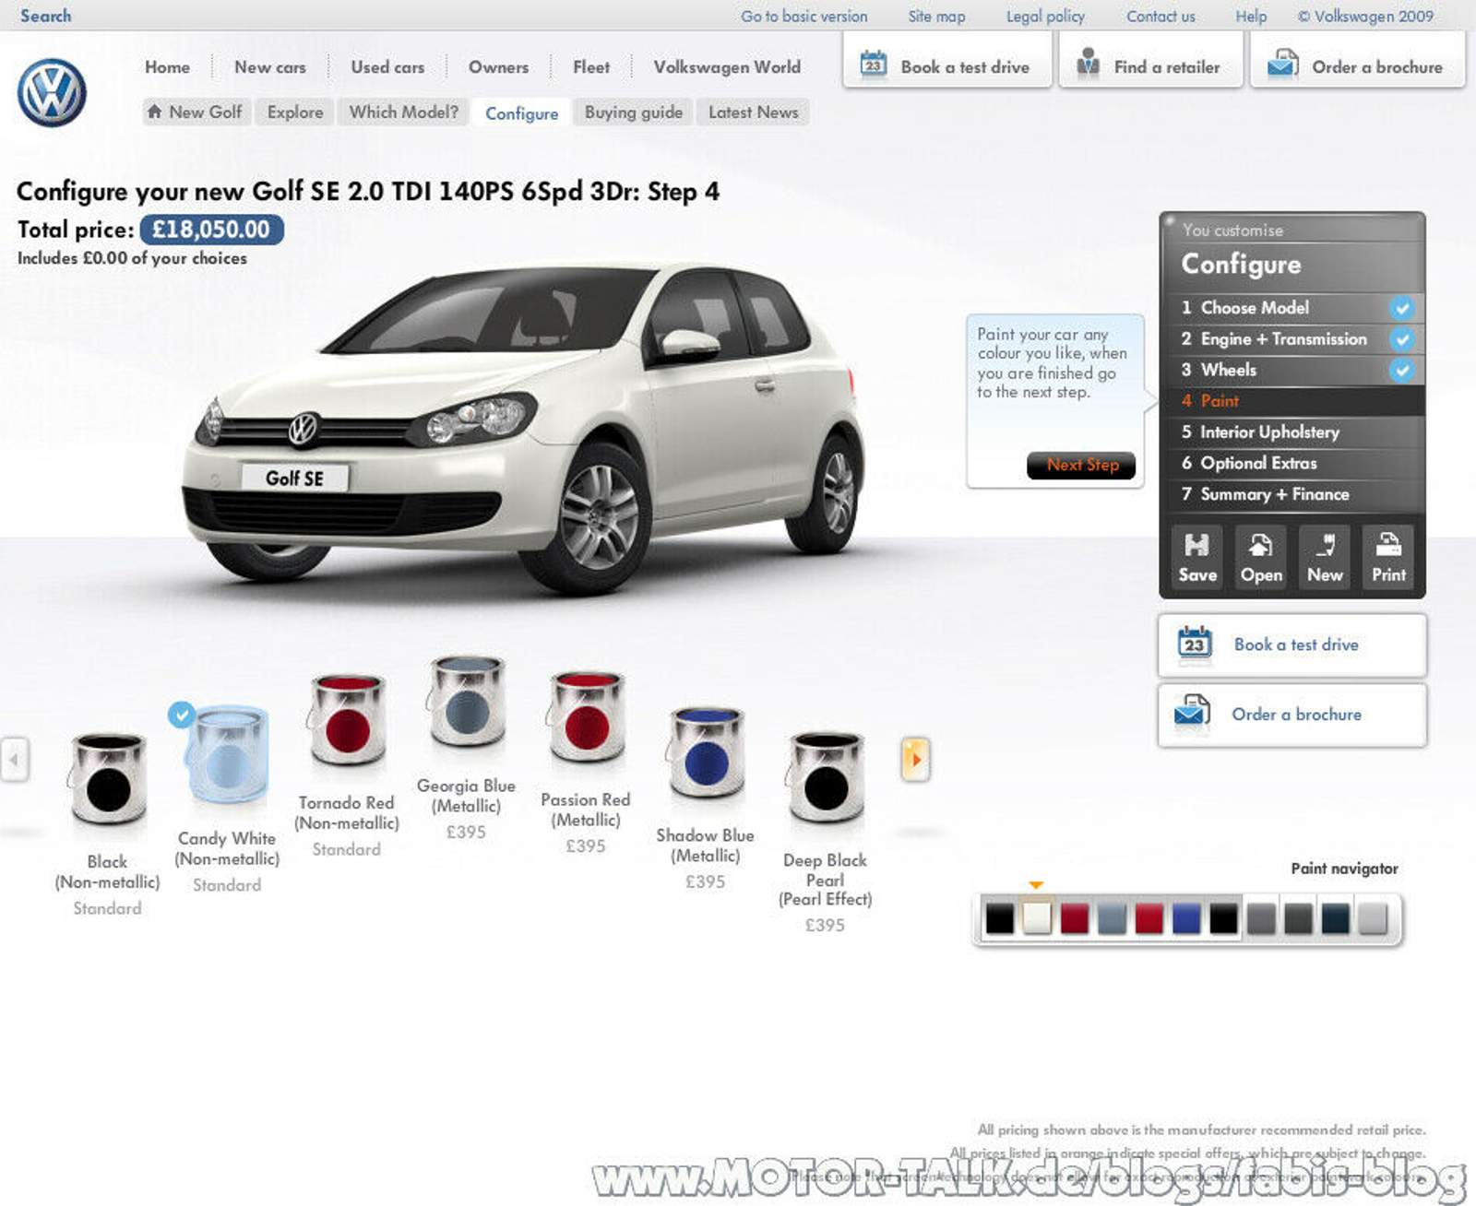Viewport: 1476px width, 1206px height.
Task: Click the Find a retailer person icon
Action: [x=1088, y=63]
